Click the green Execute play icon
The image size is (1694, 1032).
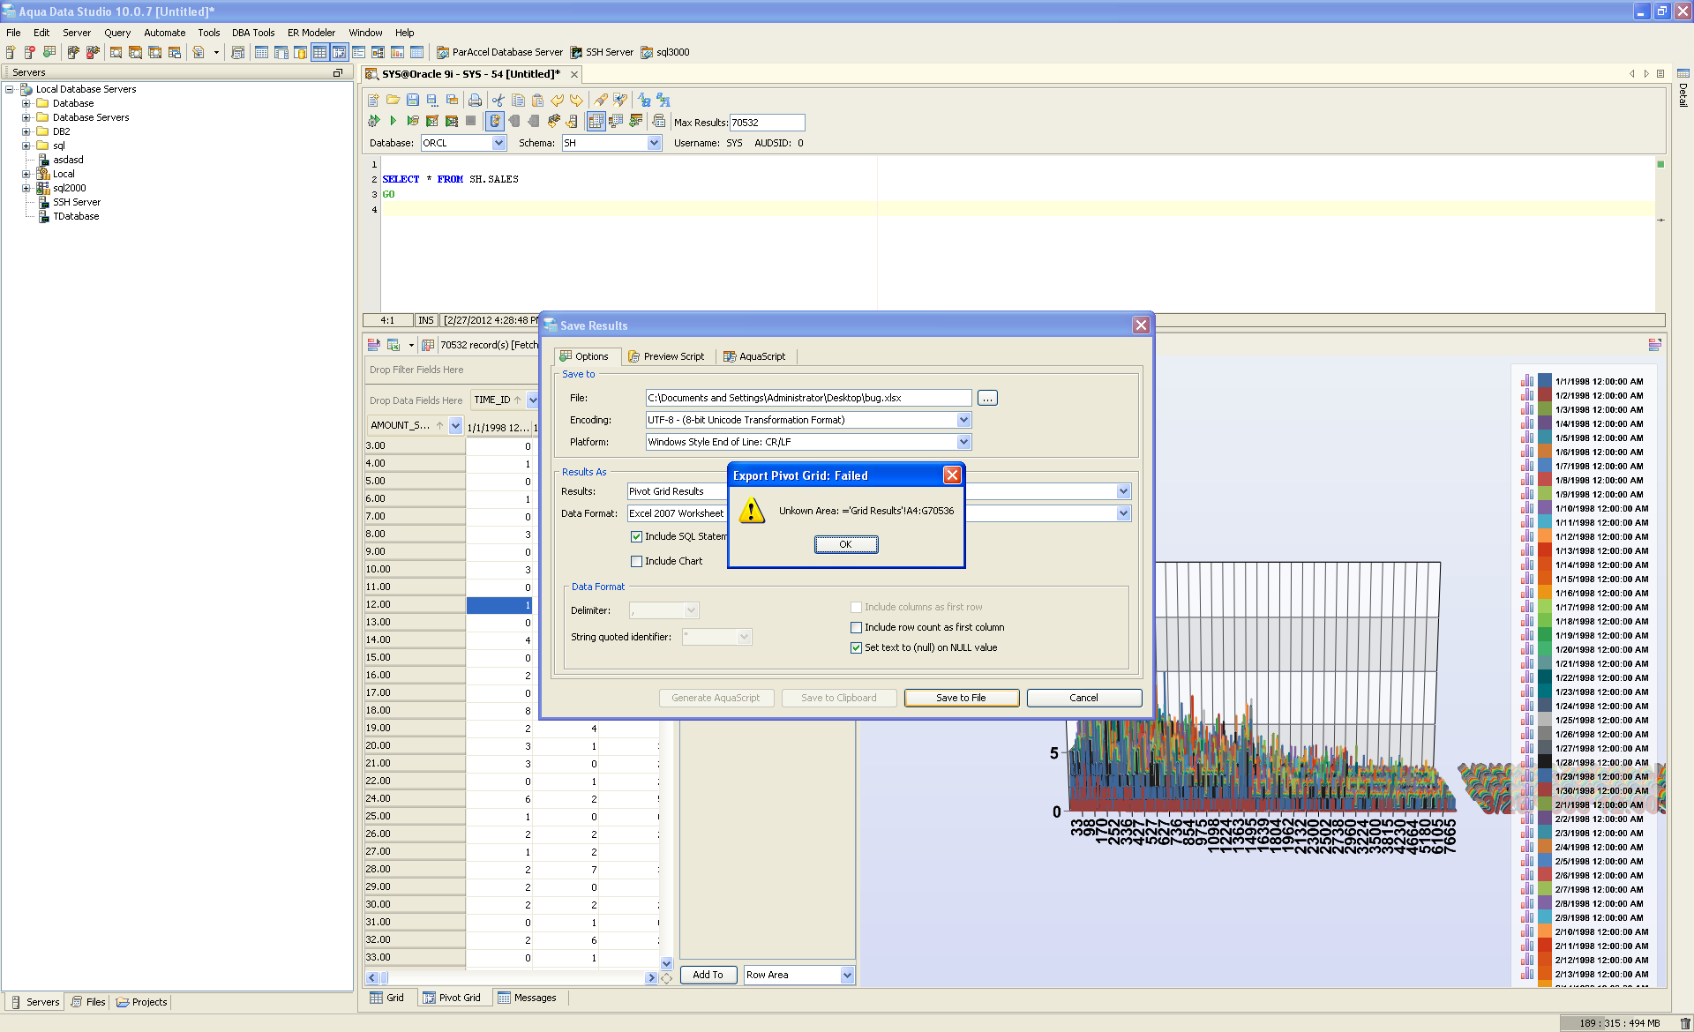click(394, 121)
